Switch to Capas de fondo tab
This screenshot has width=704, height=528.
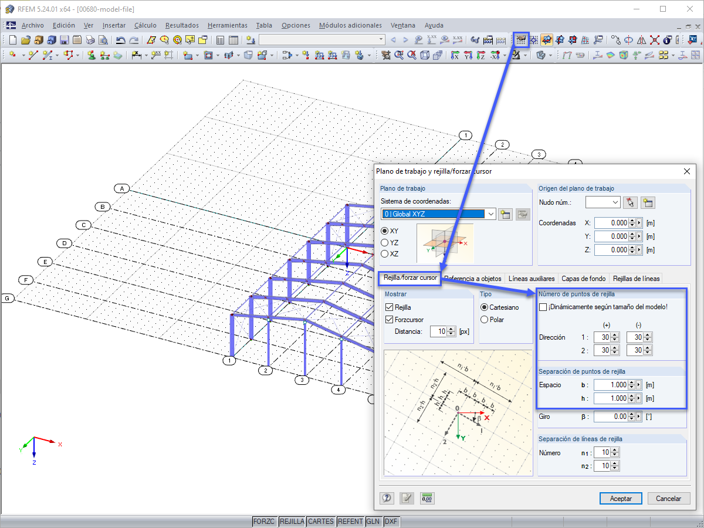(x=584, y=279)
